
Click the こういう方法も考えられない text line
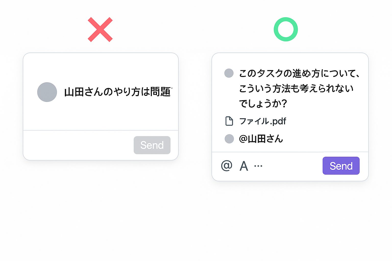[x=296, y=88]
